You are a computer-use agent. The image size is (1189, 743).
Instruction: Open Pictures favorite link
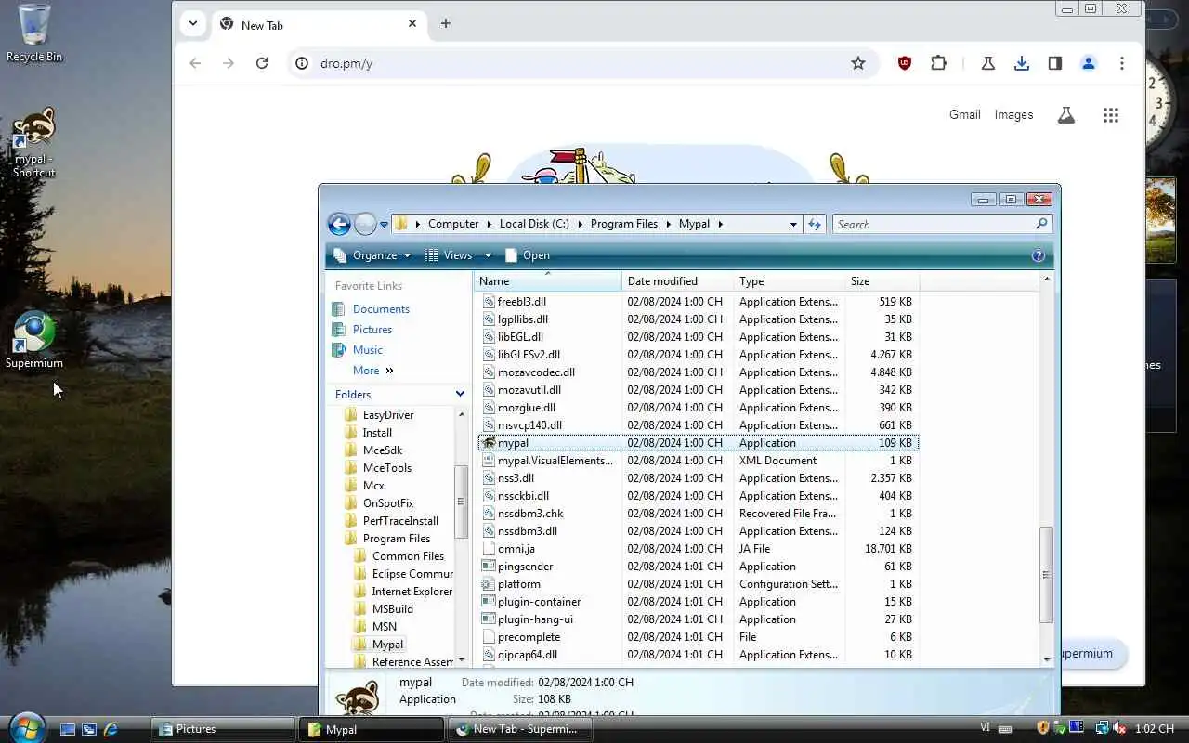pyautogui.click(x=372, y=330)
